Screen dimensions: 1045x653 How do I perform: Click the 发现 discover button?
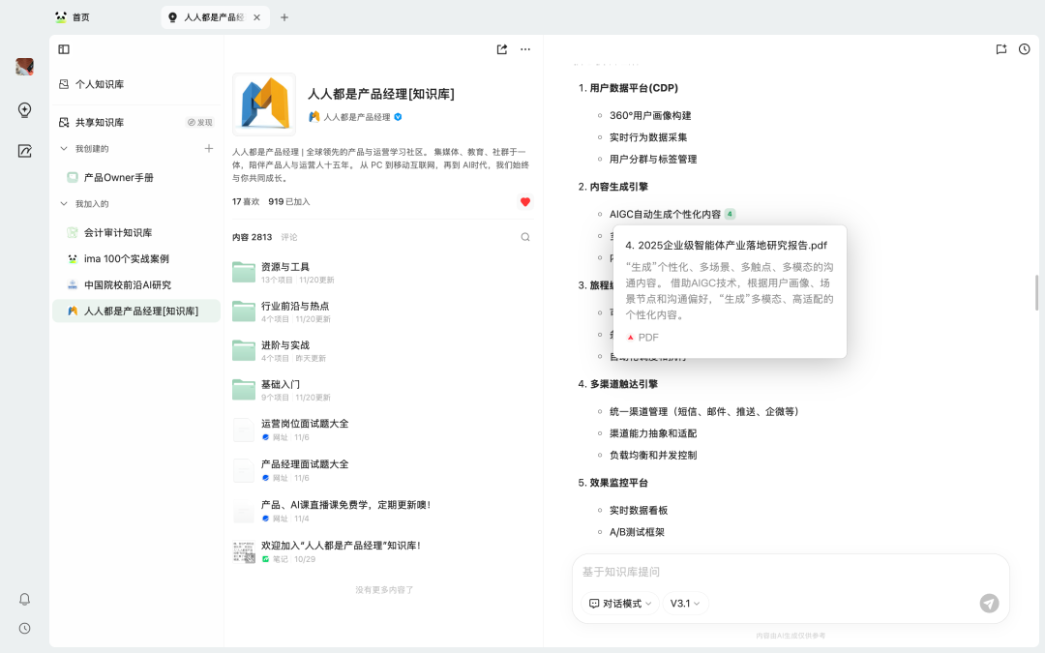tap(199, 123)
